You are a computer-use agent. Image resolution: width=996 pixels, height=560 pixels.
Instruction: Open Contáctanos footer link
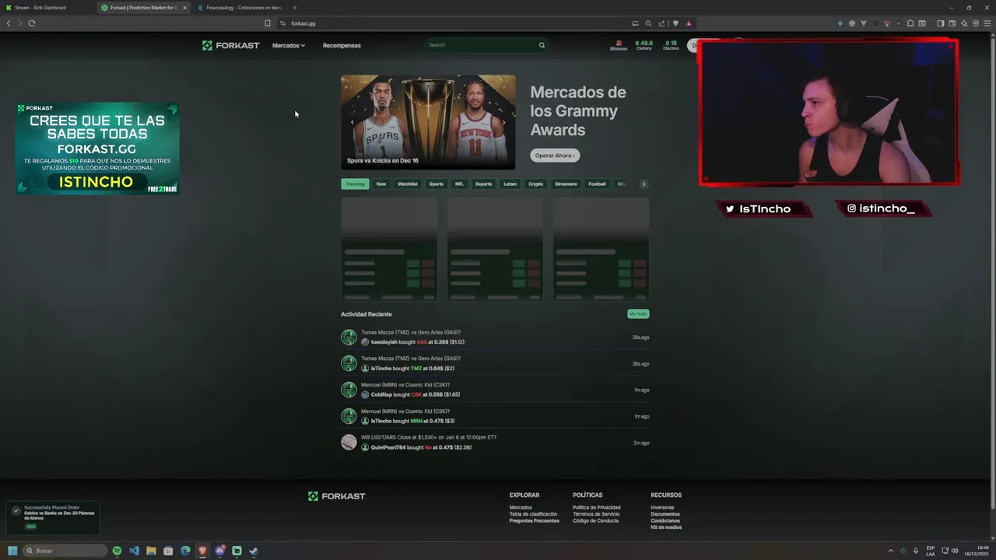pos(665,520)
